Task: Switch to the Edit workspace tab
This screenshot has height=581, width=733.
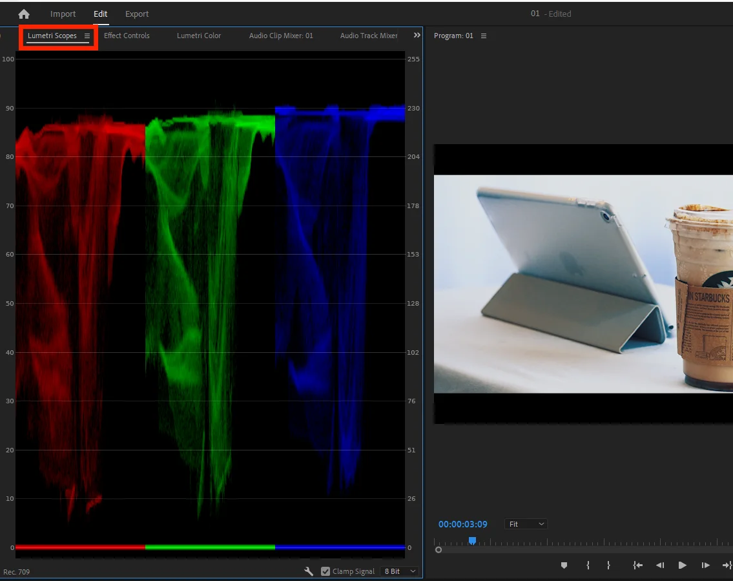Action: tap(101, 14)
